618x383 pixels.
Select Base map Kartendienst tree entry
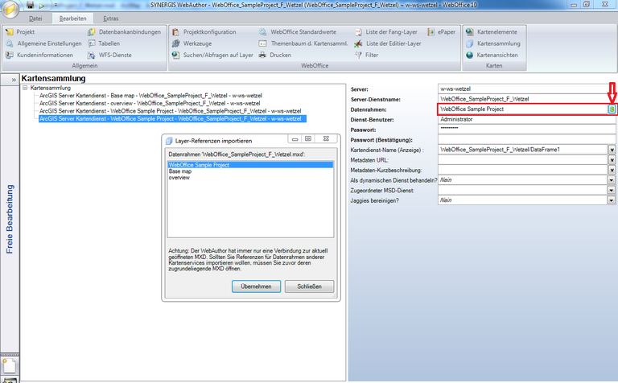(150, 96)
